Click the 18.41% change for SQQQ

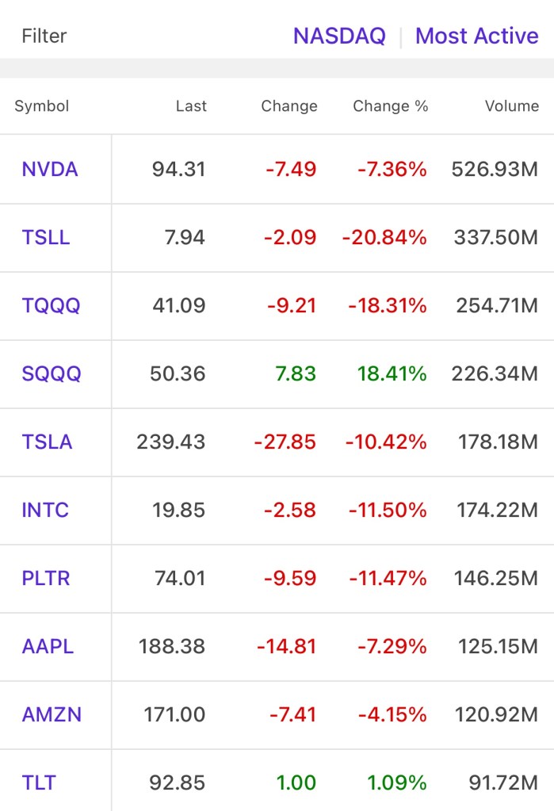coord(392,373)
